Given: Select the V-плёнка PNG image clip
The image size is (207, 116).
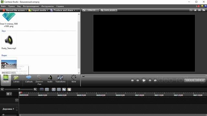Looking at the screenshot, I should (x=9, y=20).
